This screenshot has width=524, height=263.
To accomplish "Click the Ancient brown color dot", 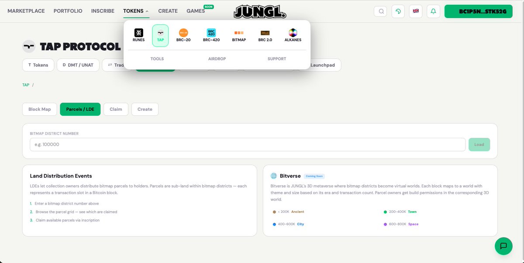I will 274,212.
